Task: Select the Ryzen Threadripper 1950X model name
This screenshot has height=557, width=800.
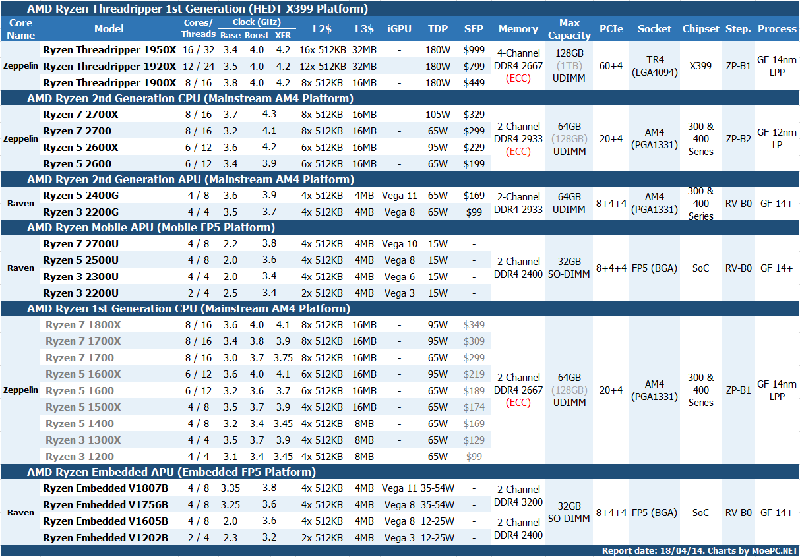Action: pyautogui.click(x=109, y=50)
